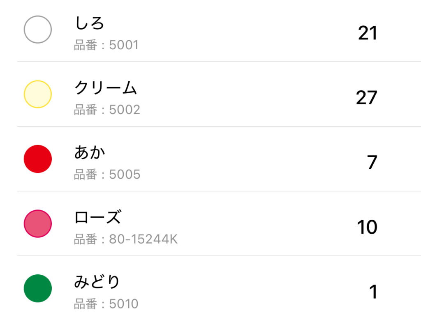Tap the green みどり color circle
Image resolution: width=421 pixels, height=315 pixels.
[x=38, y=288]
